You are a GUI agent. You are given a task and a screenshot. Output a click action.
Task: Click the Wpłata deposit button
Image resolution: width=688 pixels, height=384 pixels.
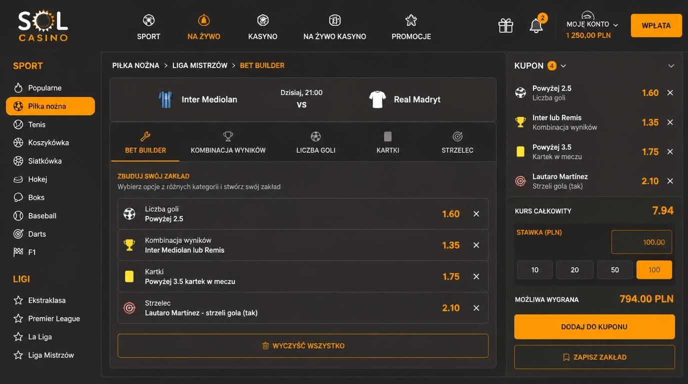[x=656, y=25]
